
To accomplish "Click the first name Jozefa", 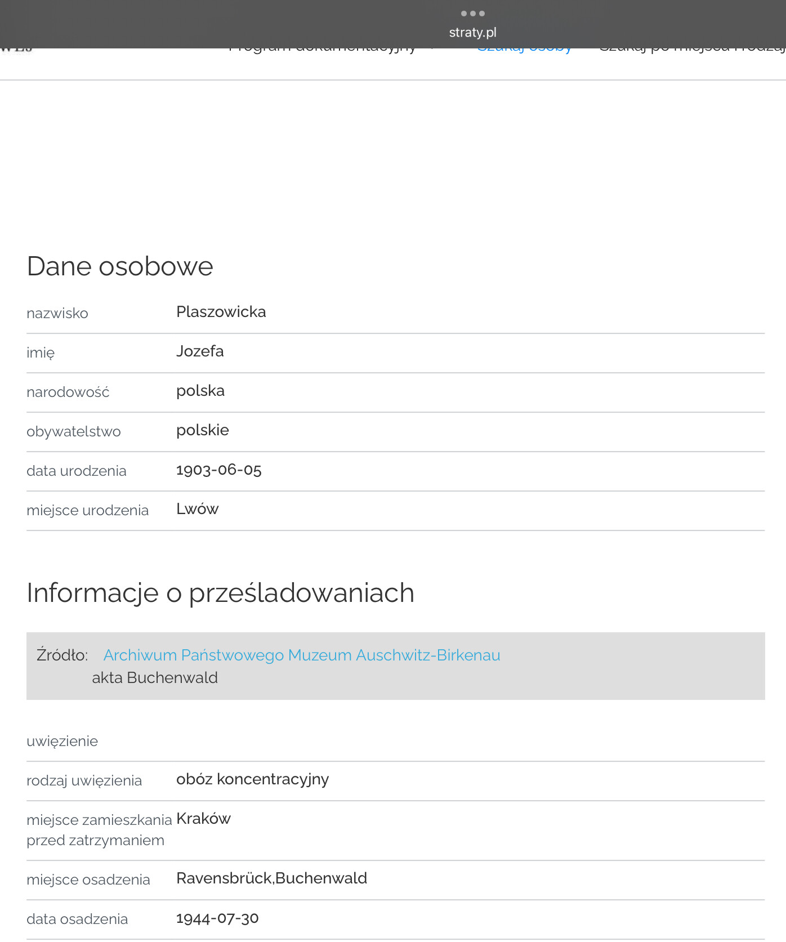I will [200, 351].
